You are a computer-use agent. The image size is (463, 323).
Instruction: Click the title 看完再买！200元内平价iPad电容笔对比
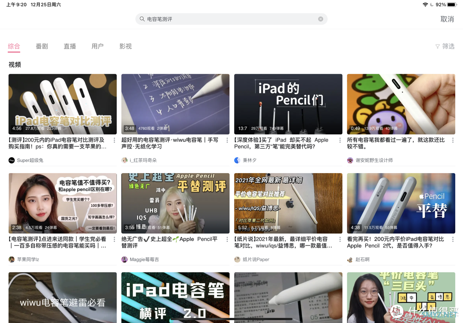395,242
